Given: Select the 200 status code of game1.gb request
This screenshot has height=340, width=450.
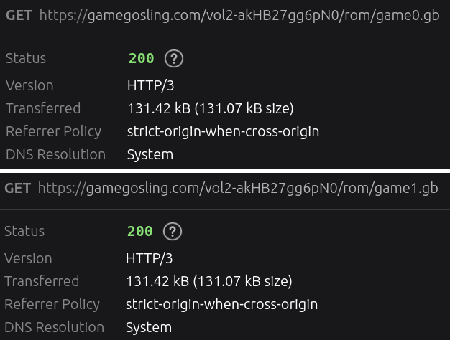Looking at the screenshot, I should [139, 232].
